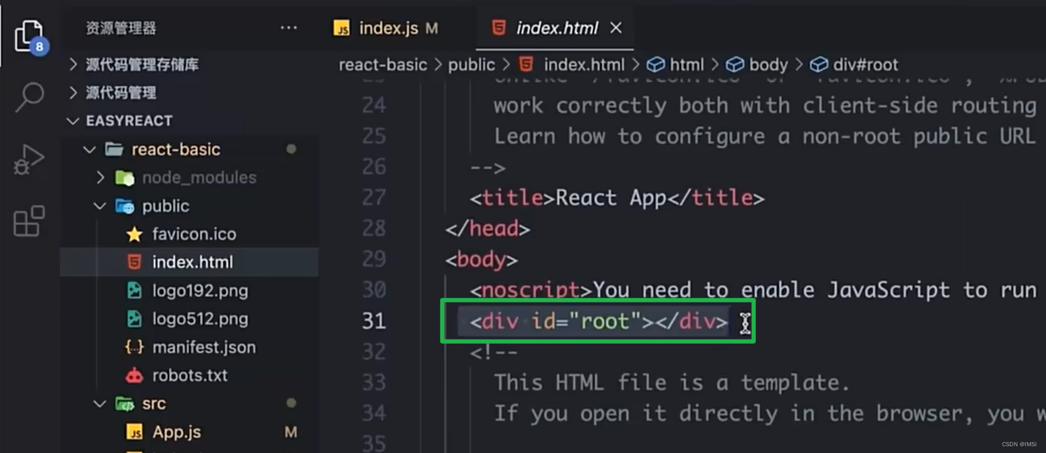Viewport: 1046px width, 453px height.
Task: Click public in the breadcrumb
Action: point(471,64)
